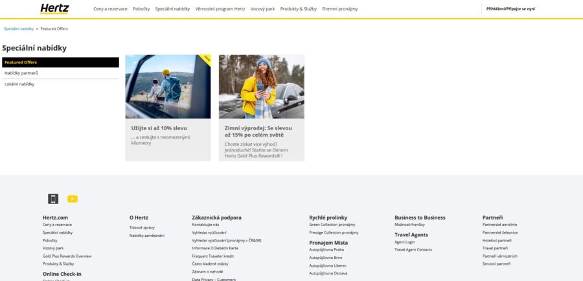Click footer link Speciální nabídky
Viewport: 583px width, 281px height.
(x=58, y=232)
